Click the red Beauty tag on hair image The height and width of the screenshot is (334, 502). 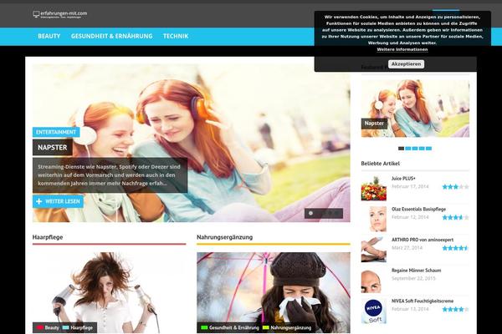coord(49,328)
